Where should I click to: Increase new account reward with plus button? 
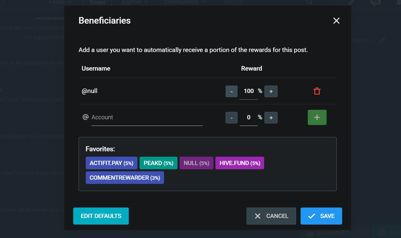click(271, 118)
